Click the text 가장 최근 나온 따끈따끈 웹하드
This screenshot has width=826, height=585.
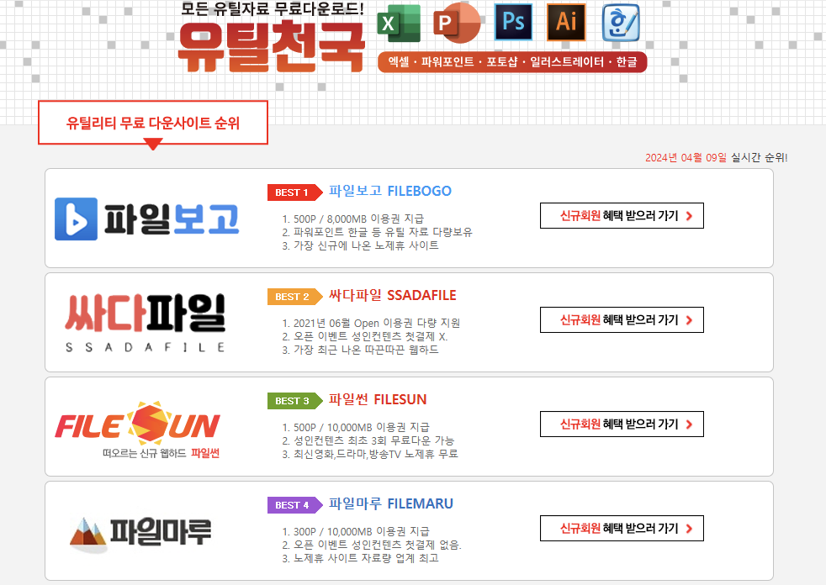(x=366, y=350)
